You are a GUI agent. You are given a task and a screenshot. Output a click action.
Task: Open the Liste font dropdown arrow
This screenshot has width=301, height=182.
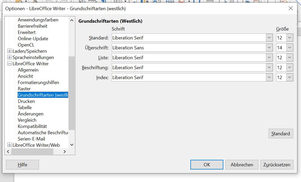(x=269, y=58)
